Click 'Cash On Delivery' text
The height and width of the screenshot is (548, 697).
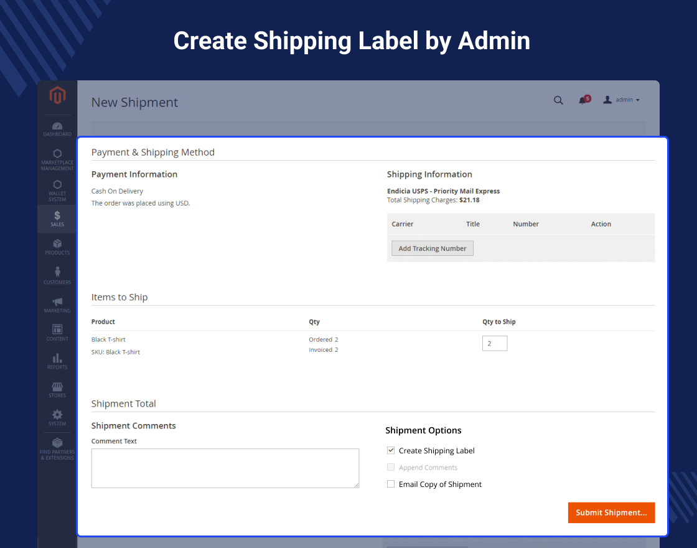pos(118,191)
